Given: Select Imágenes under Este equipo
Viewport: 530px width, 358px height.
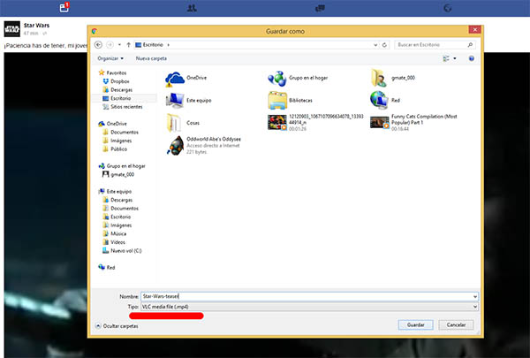Looking at the screenshot, I should point(121,225).
